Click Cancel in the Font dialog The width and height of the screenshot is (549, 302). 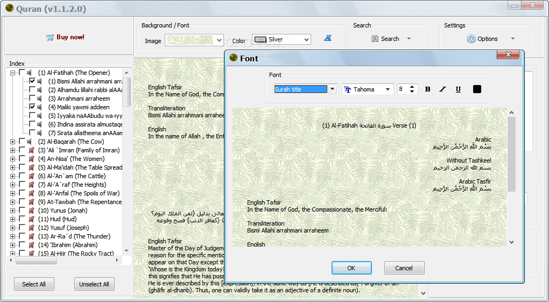404,268
